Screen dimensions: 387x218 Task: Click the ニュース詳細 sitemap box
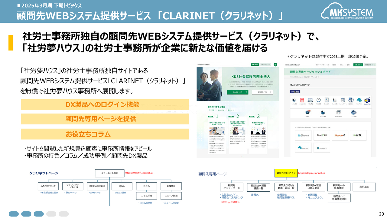[171, 196]
